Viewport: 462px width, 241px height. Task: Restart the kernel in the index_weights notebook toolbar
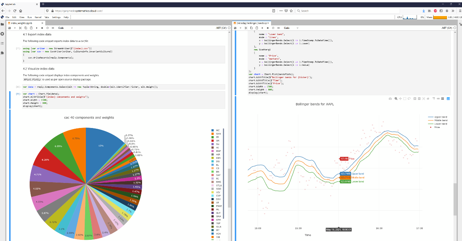click(x=47, y=28)
